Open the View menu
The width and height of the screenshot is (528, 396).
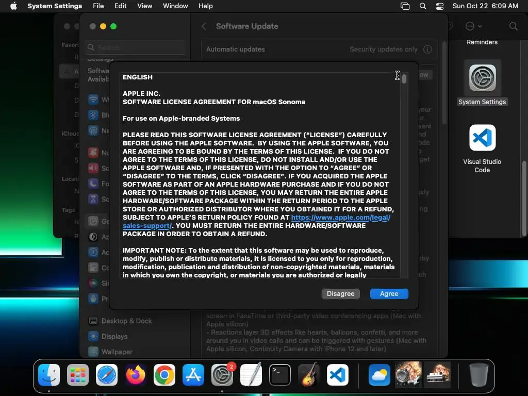point(144,6)
